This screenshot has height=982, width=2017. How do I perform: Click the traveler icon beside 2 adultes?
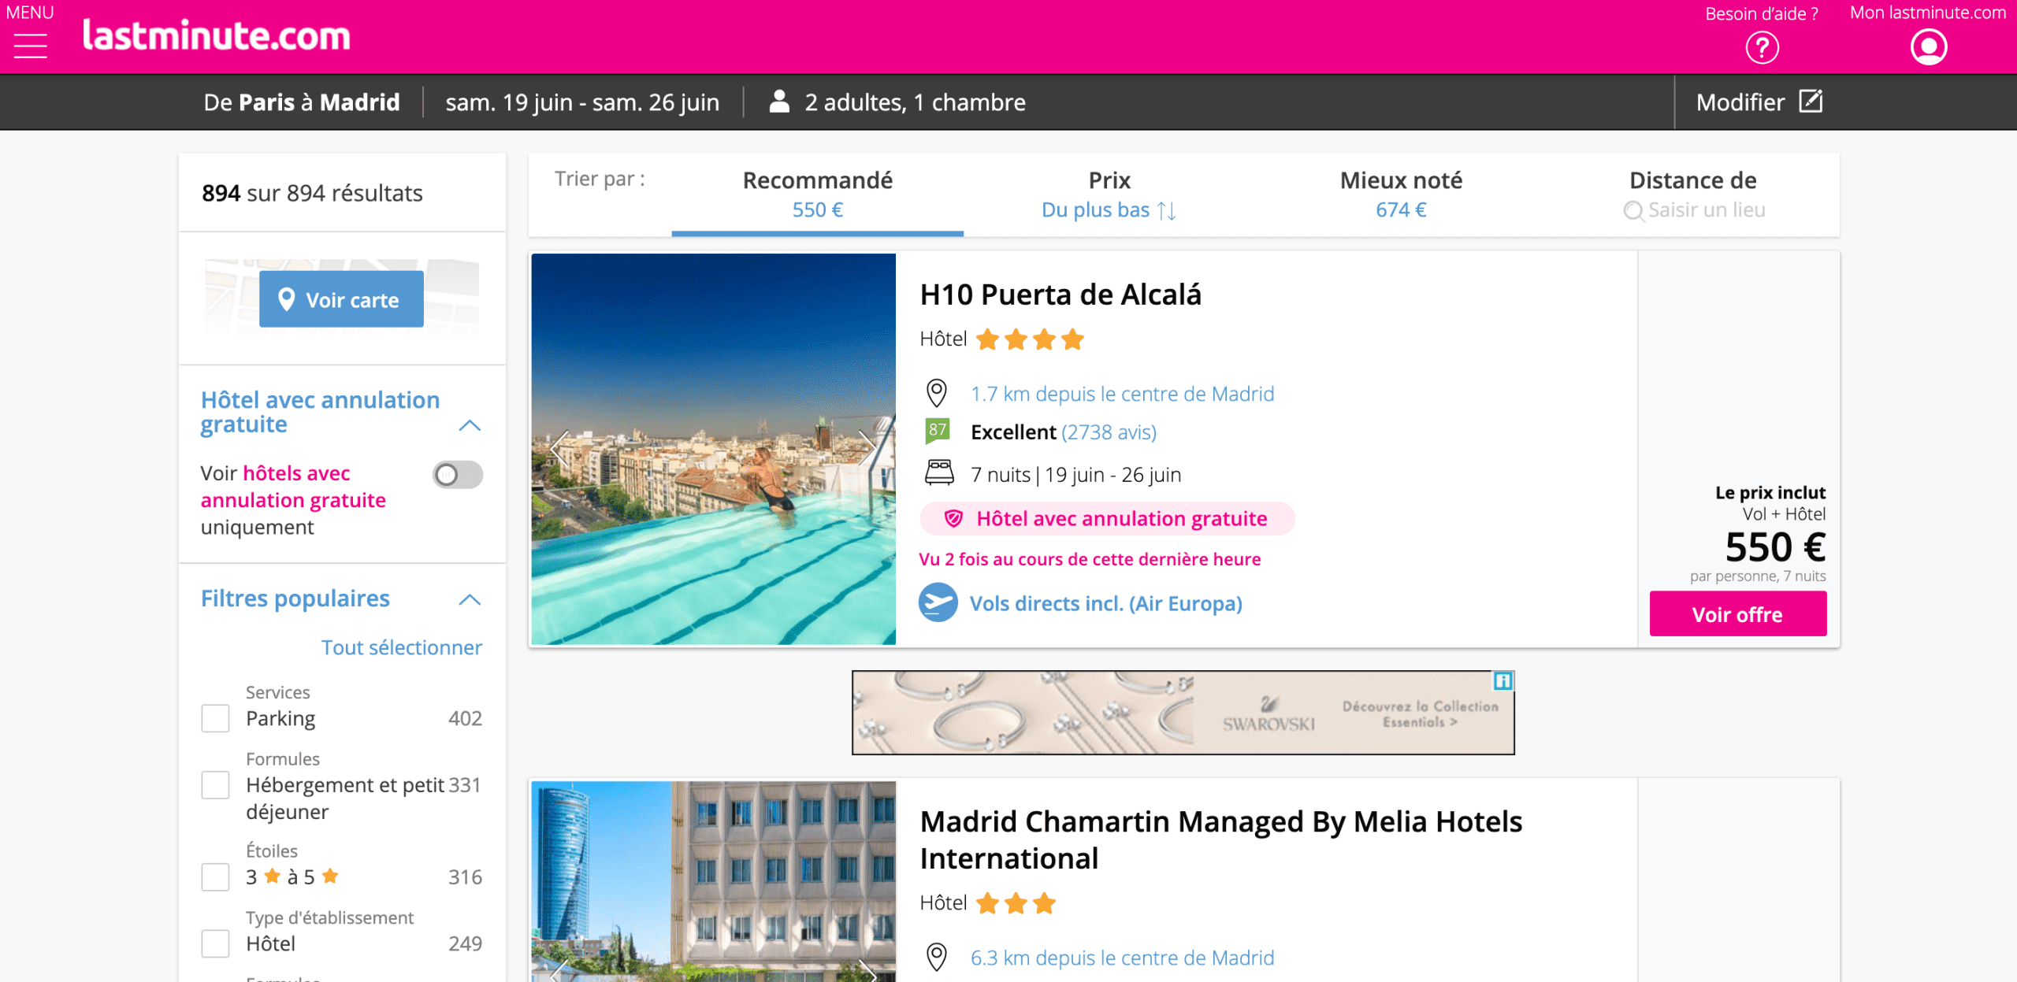pos(779,101)
